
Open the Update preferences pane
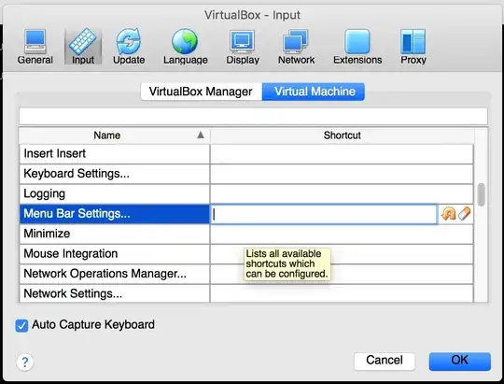tap(129, 47)
